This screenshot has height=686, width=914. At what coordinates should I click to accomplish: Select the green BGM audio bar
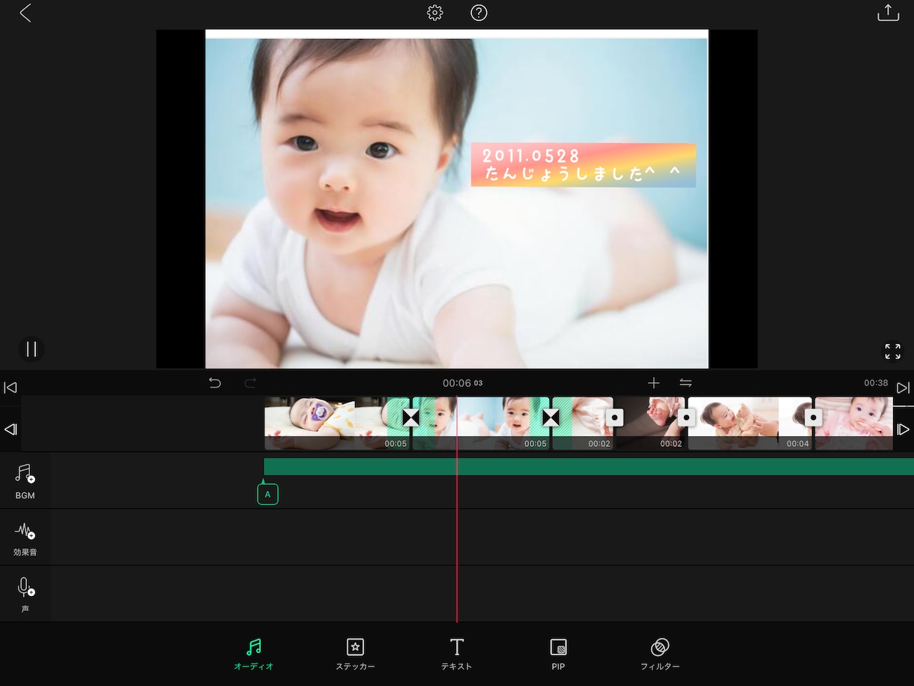click(x=589, y=466)
